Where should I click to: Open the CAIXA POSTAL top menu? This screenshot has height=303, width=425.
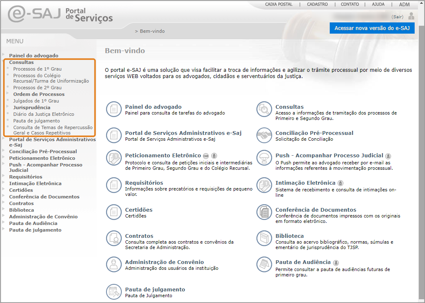pyautogui.click(x=278, y=4)
